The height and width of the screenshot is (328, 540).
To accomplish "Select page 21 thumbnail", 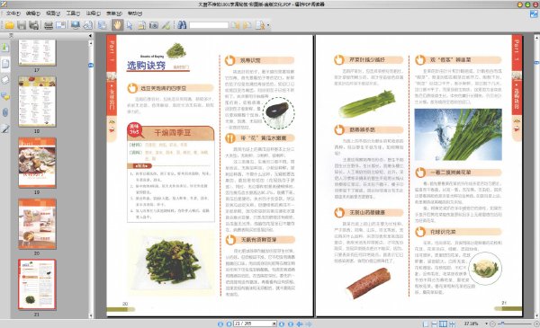I will click(x=37, y=285).
